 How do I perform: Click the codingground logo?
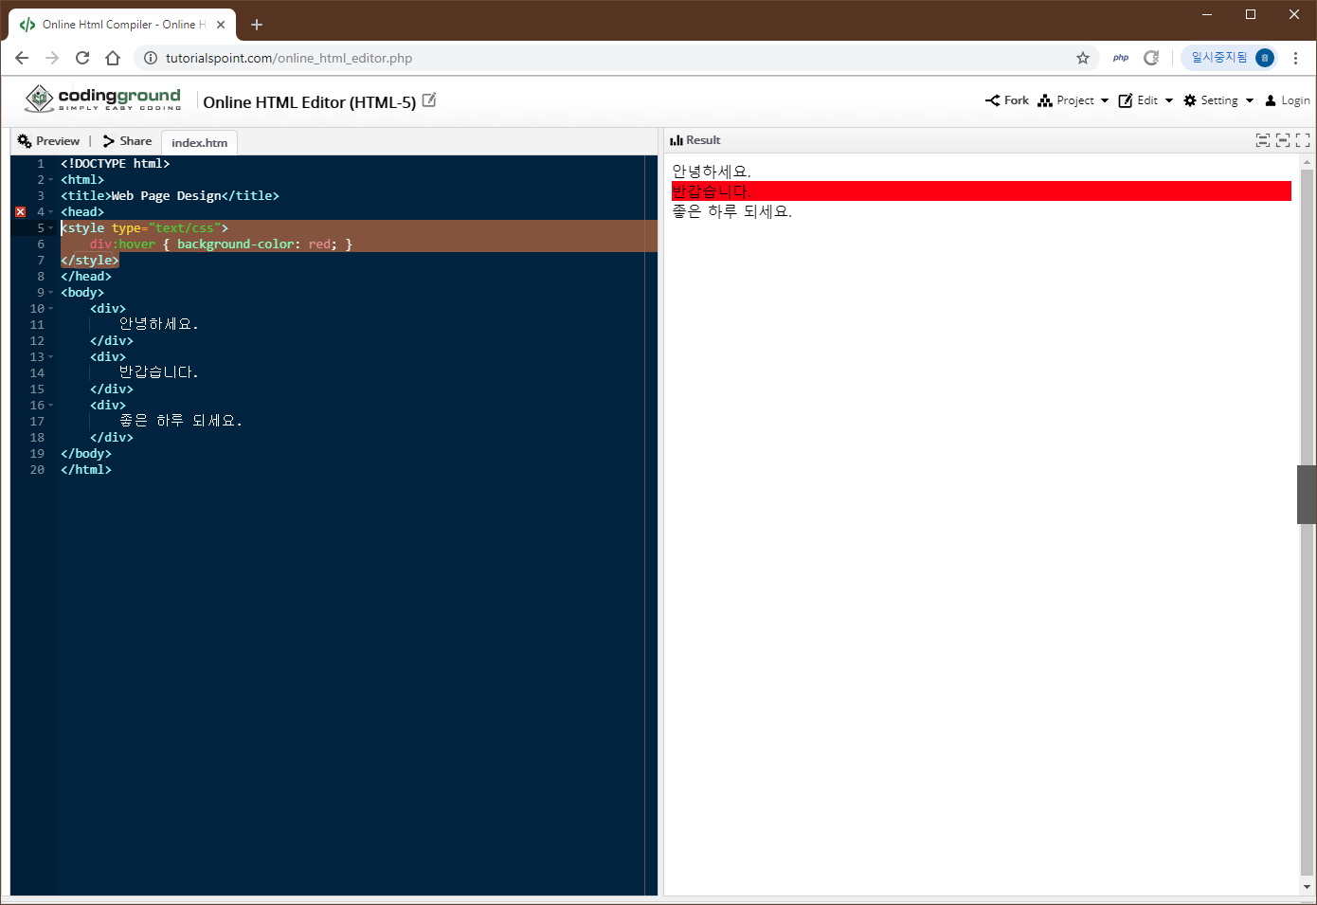click(x=102, y=99)
